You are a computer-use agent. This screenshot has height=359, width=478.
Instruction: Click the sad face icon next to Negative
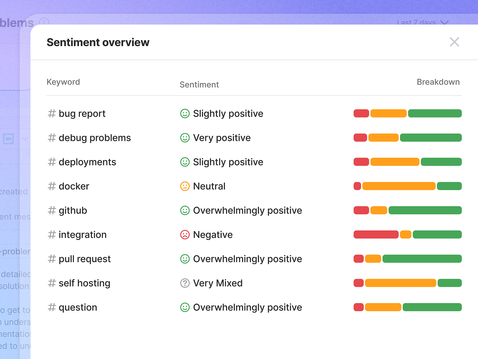[x=185, y=235]
